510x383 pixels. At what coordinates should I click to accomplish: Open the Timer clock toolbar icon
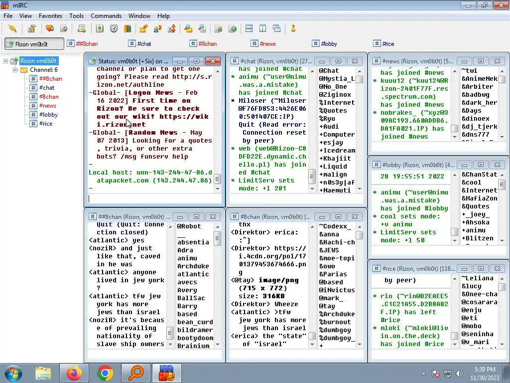point(114,28)
